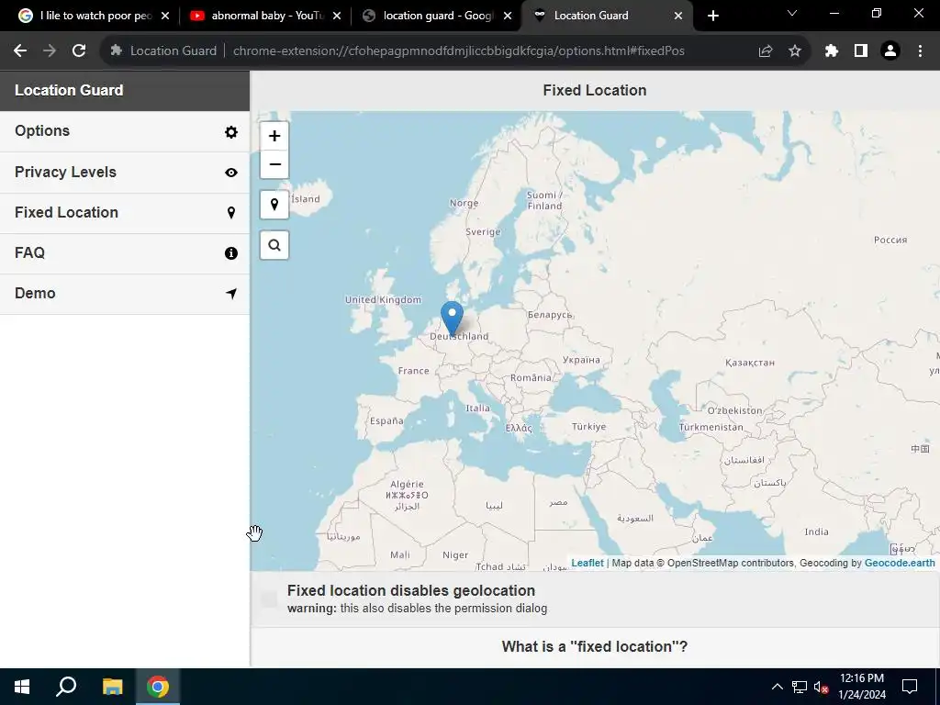Click the Fixed Location pin icon
Viewport: 940px width, 705px height.
(x=230, y=213)
